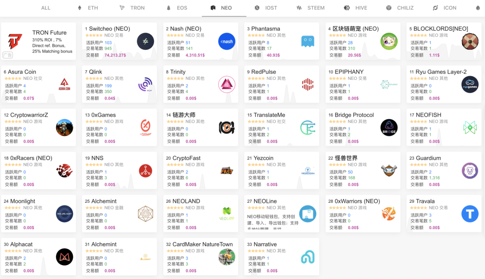Open the Yezcoin logo

click(308, 170)
